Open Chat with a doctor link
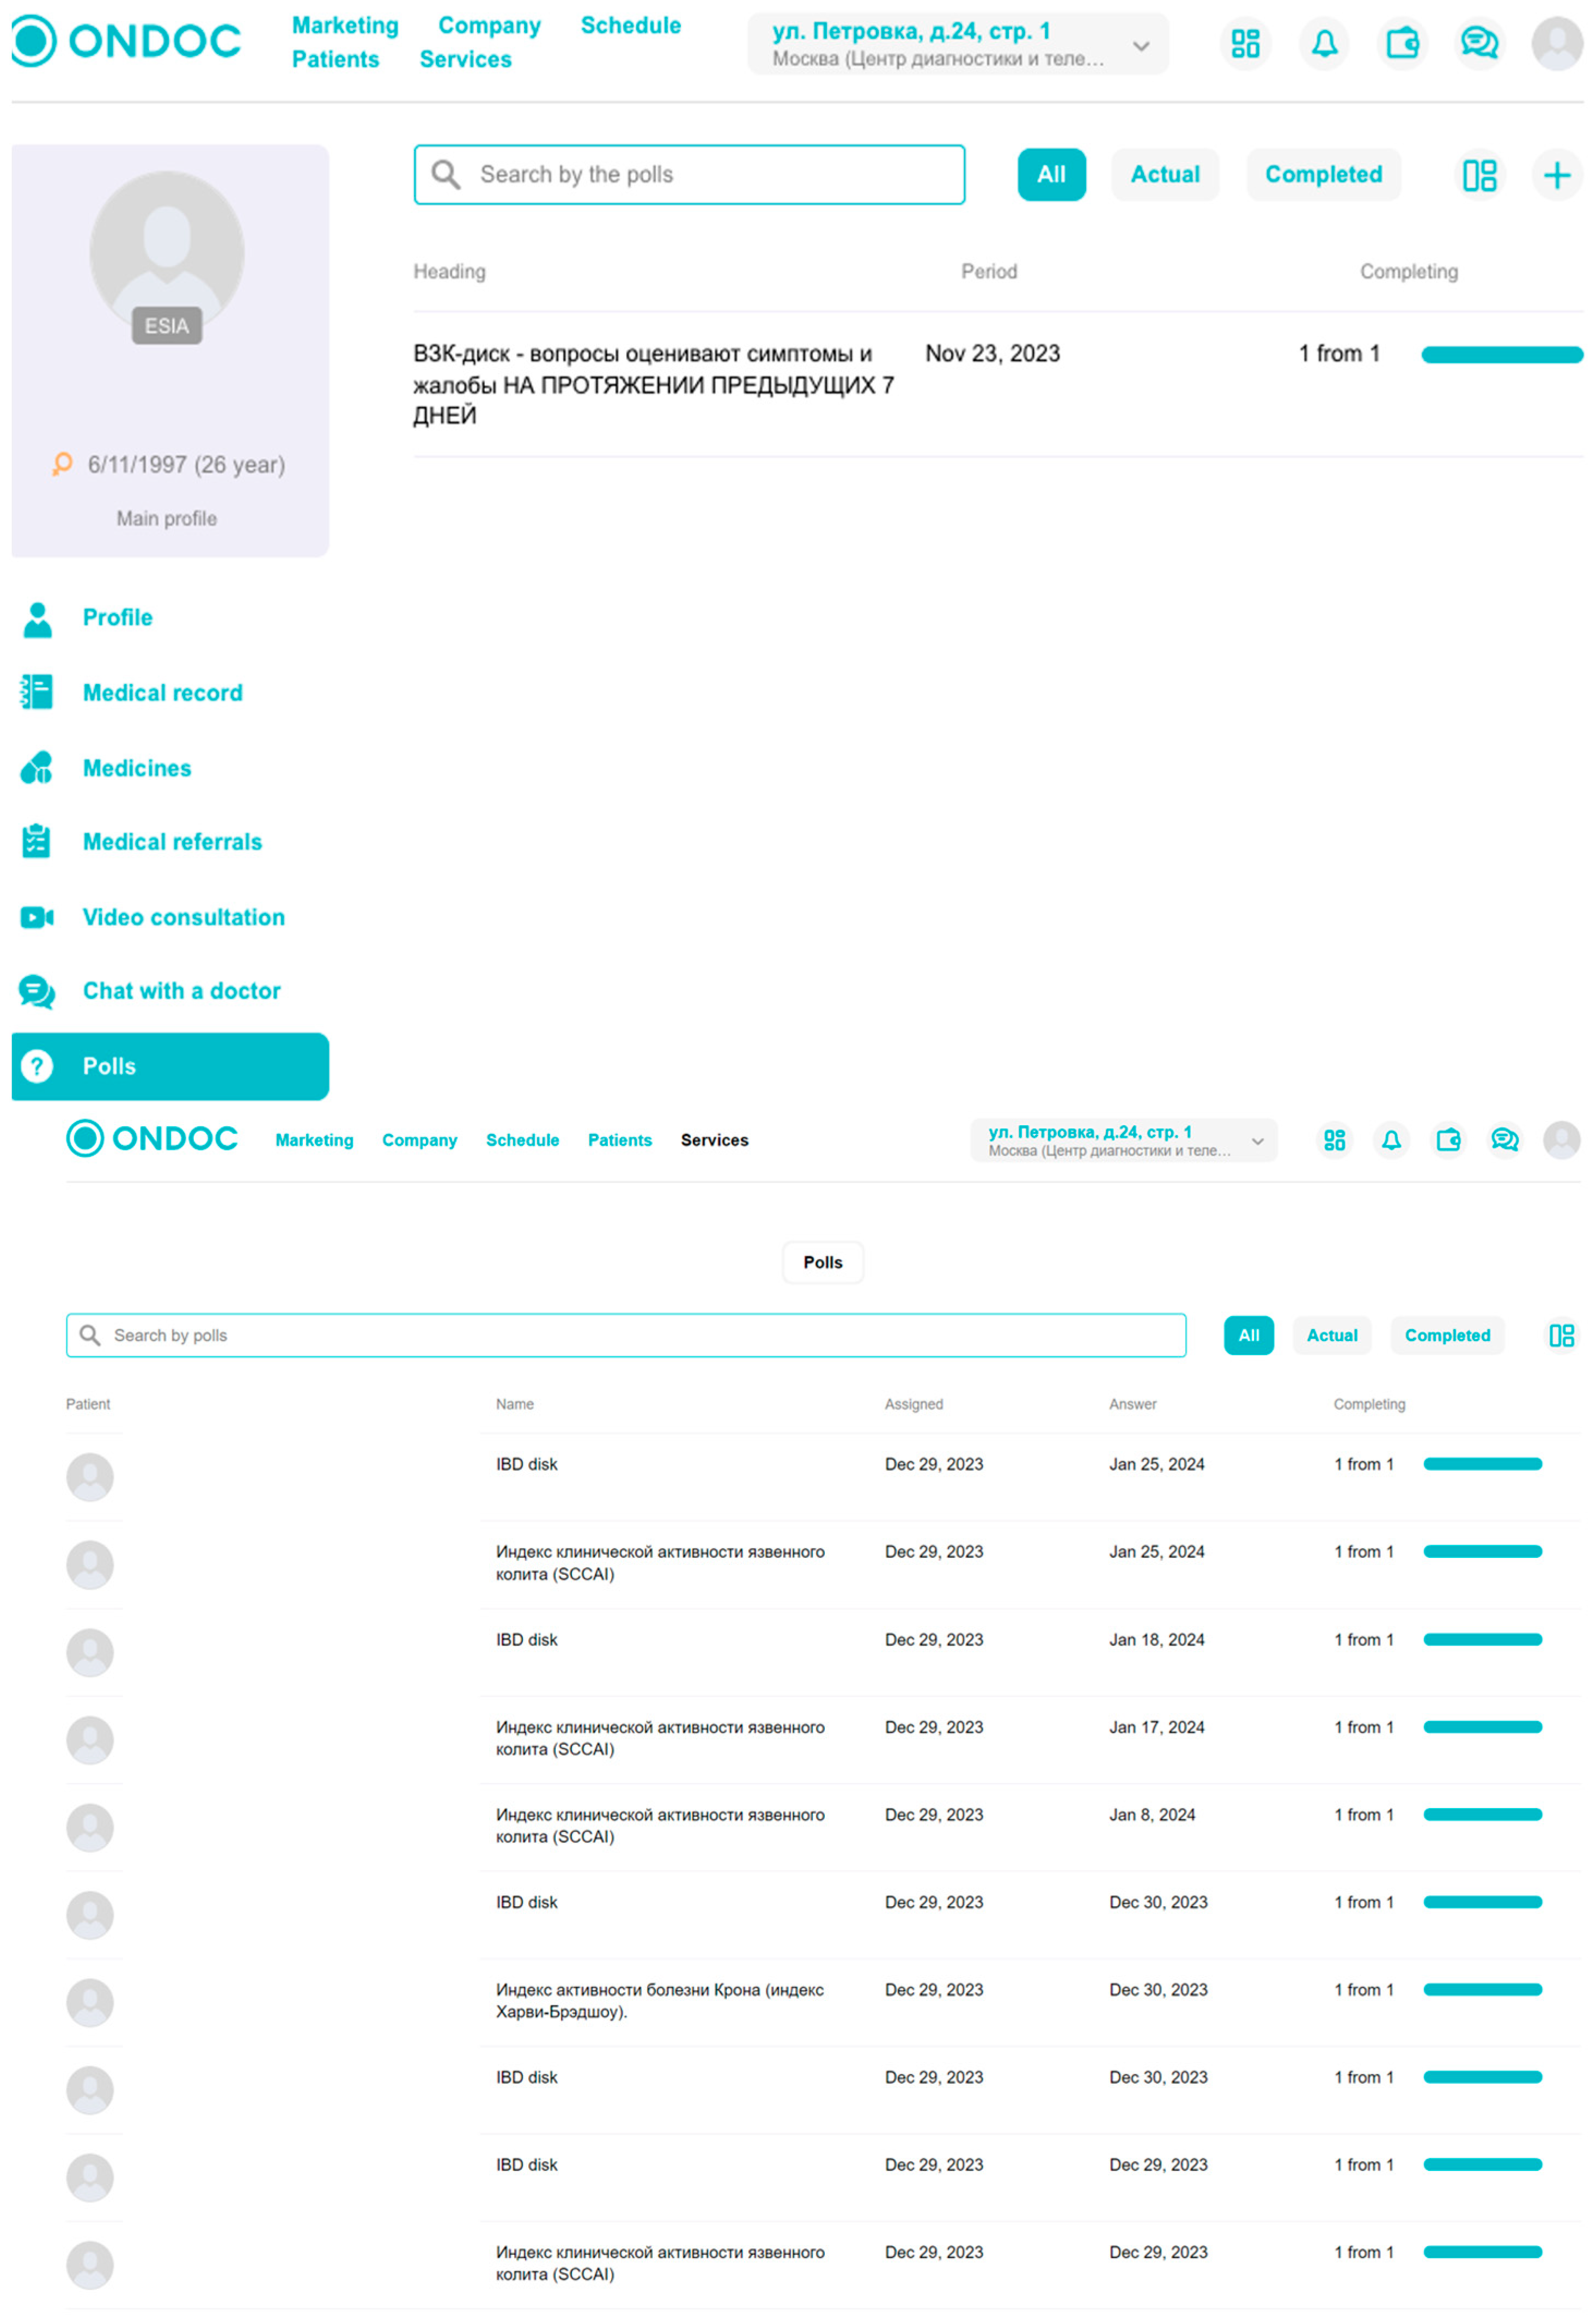This screenshot has width=1596, height=2323. click(x=181, y=991)
